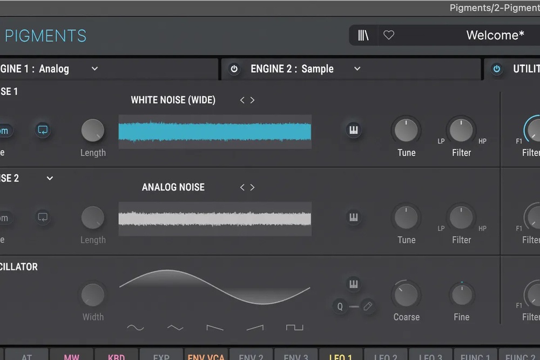
Task: Click the Welcome preset name
Action: pyautogui.click(x=495, y=35)
